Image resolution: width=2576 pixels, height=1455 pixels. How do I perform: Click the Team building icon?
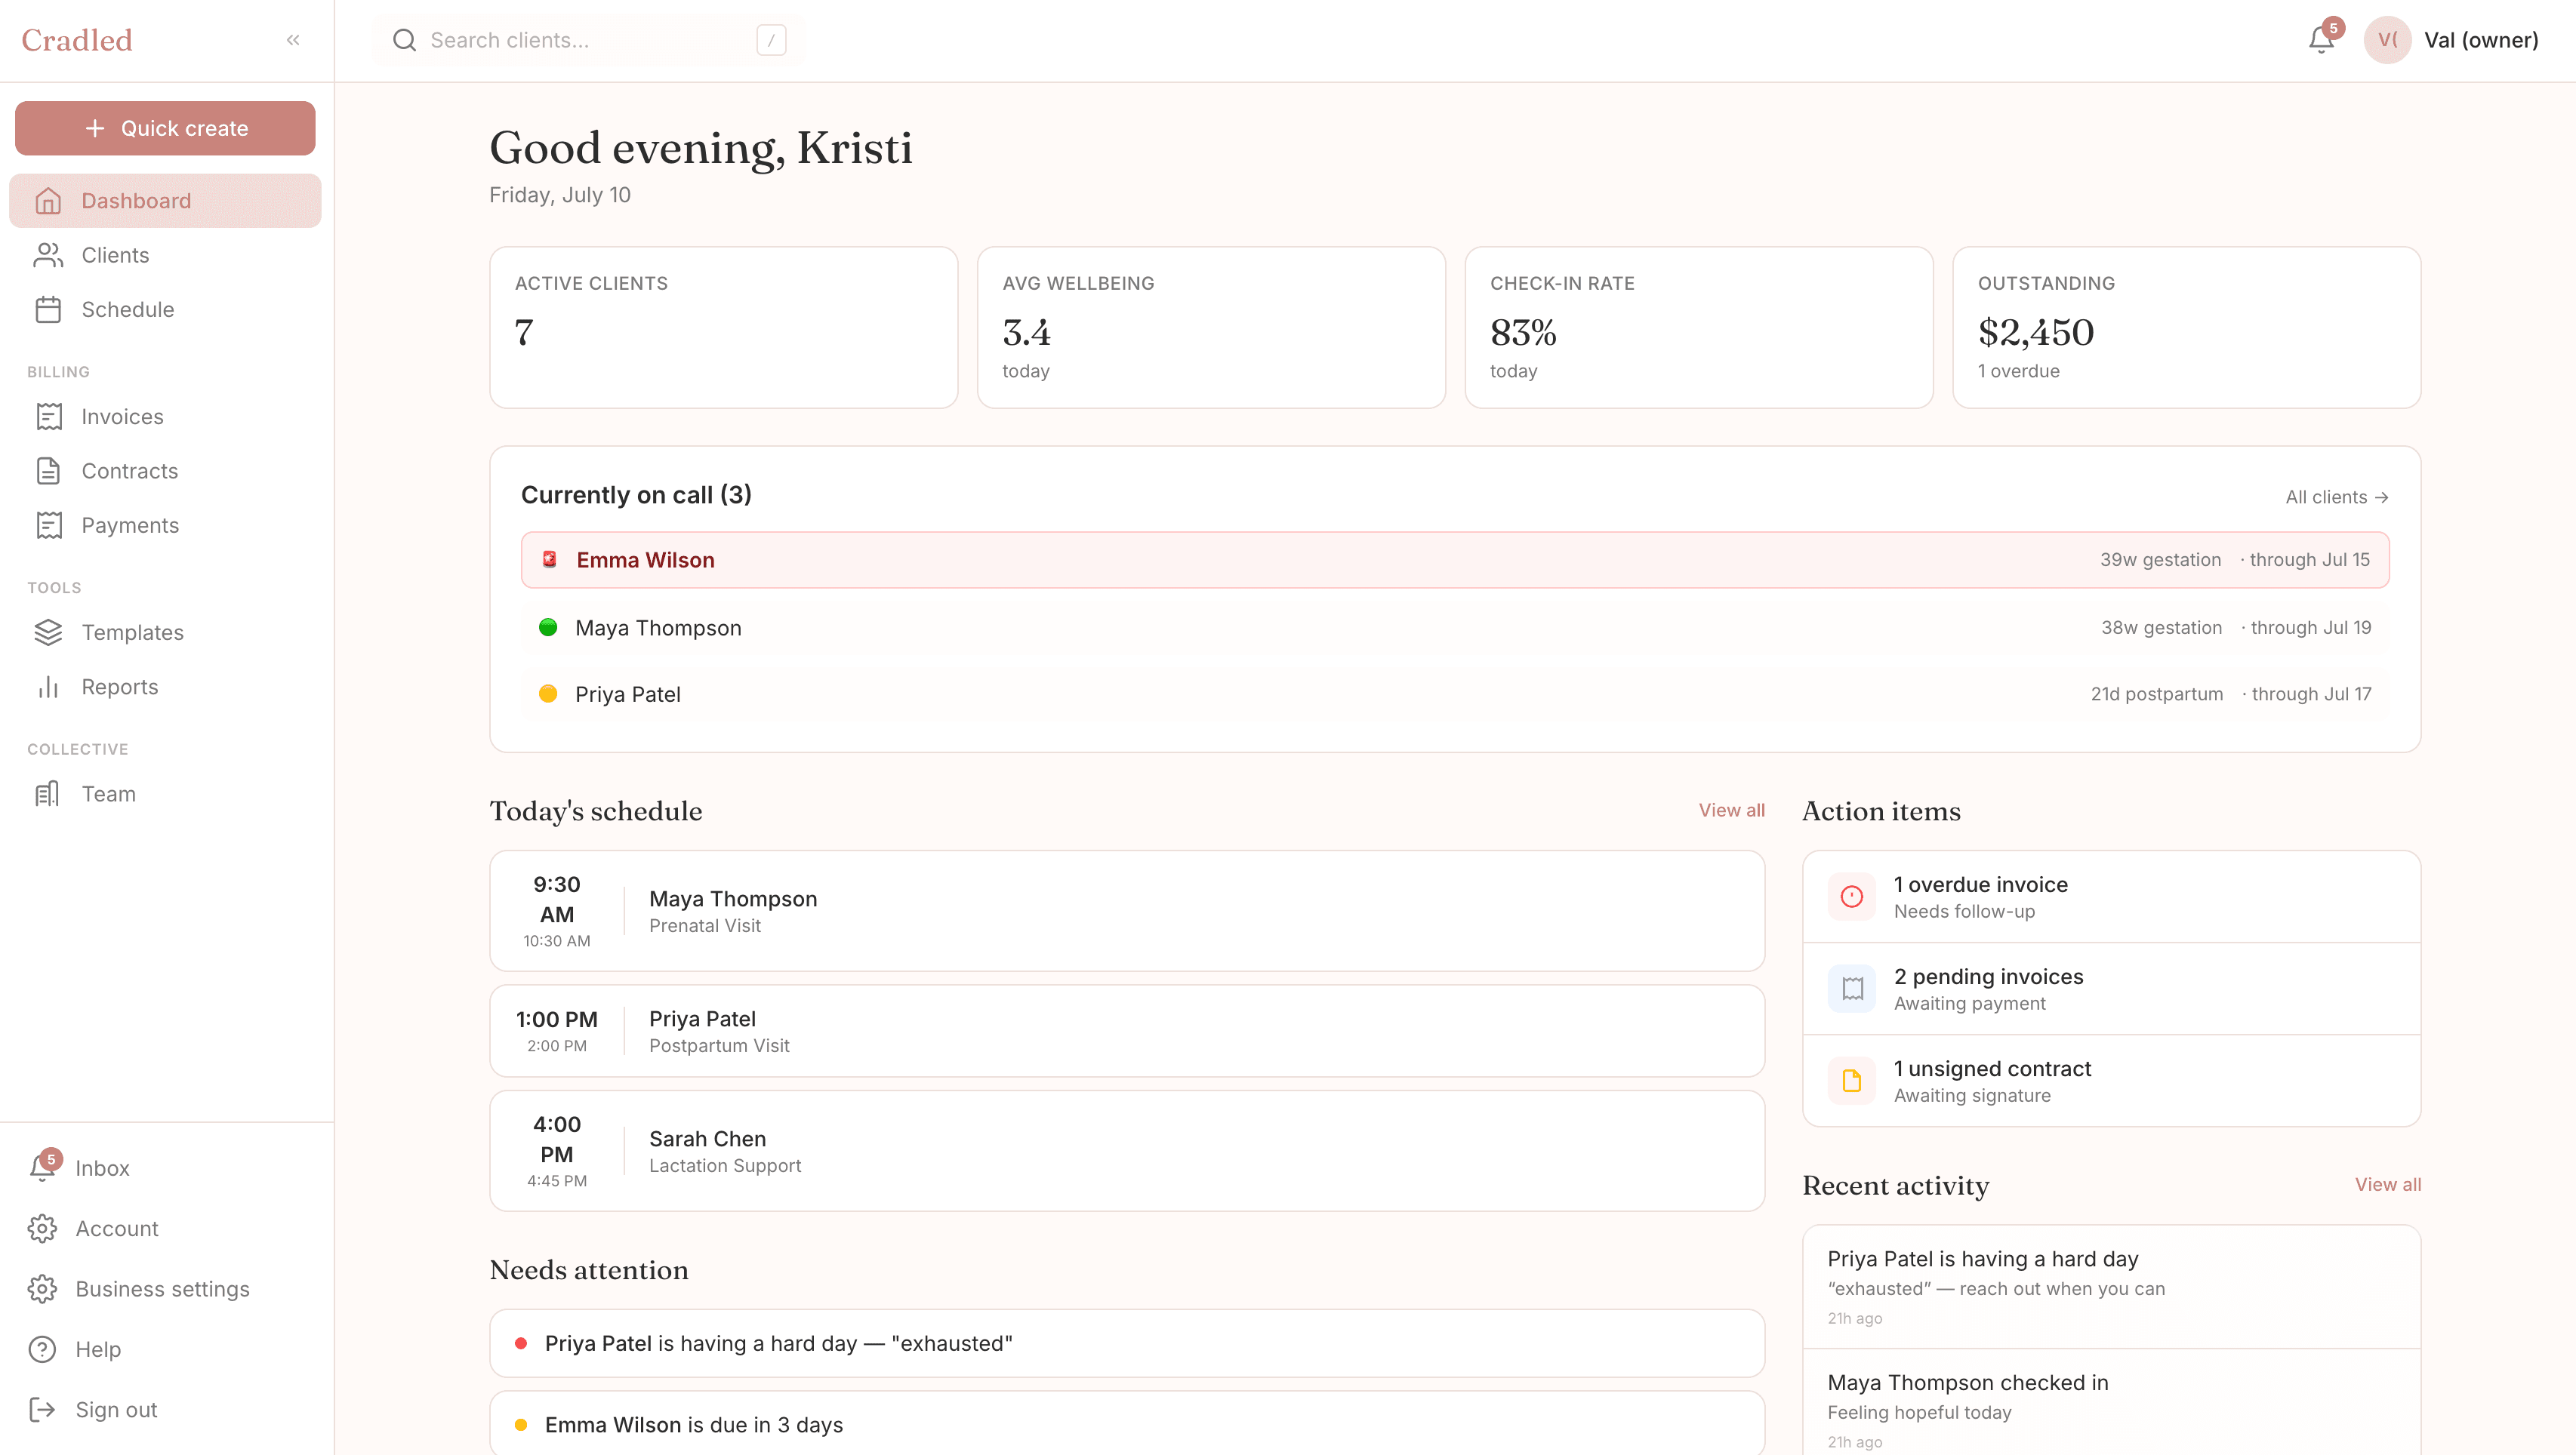(x=48, y=795)
